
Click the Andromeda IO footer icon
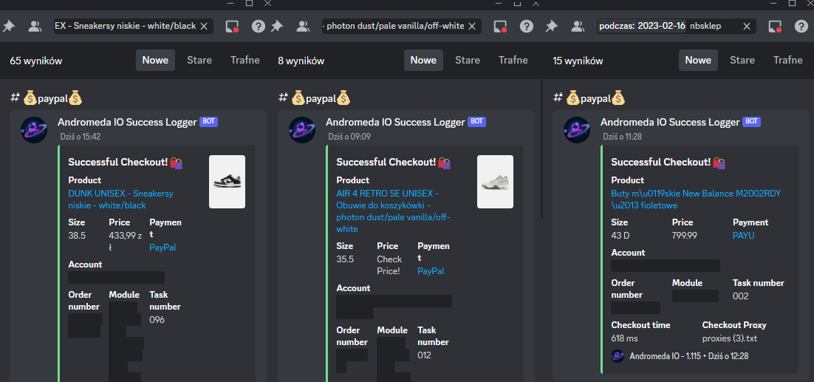point(618,356)
